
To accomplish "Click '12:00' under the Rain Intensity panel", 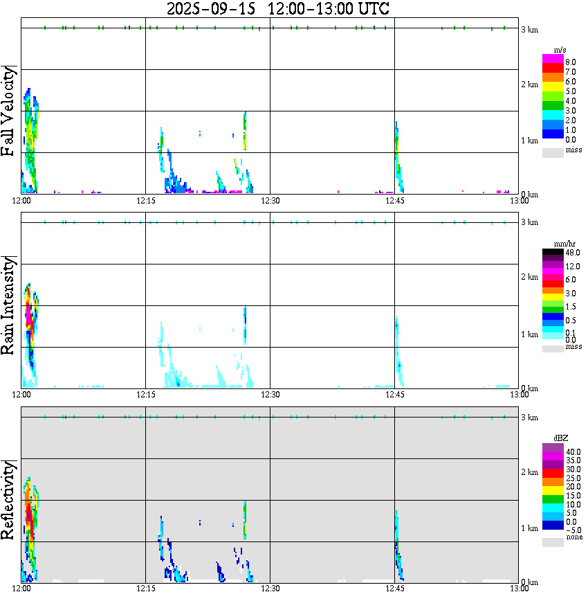I will click(x=21, y=395).
